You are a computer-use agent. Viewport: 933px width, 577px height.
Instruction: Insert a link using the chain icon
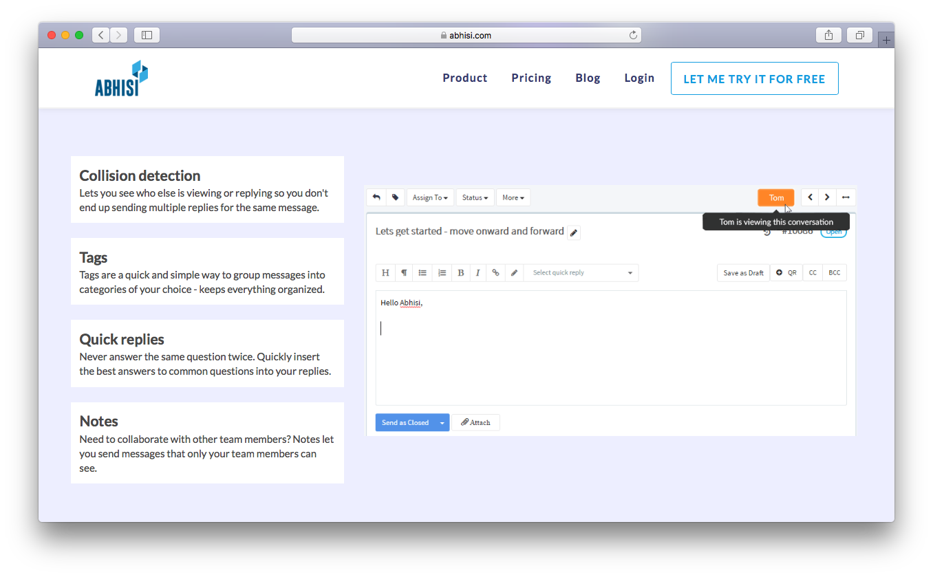coord(495,273)
